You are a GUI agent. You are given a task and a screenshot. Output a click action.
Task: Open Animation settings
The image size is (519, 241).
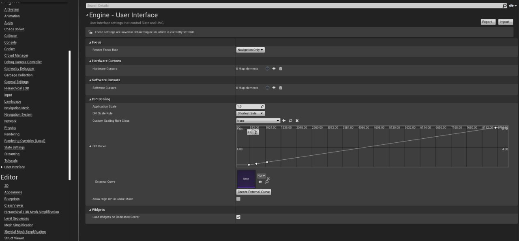12,16
